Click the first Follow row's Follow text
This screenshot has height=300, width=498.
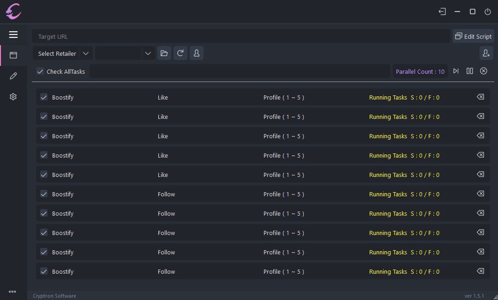coord(166,194)
